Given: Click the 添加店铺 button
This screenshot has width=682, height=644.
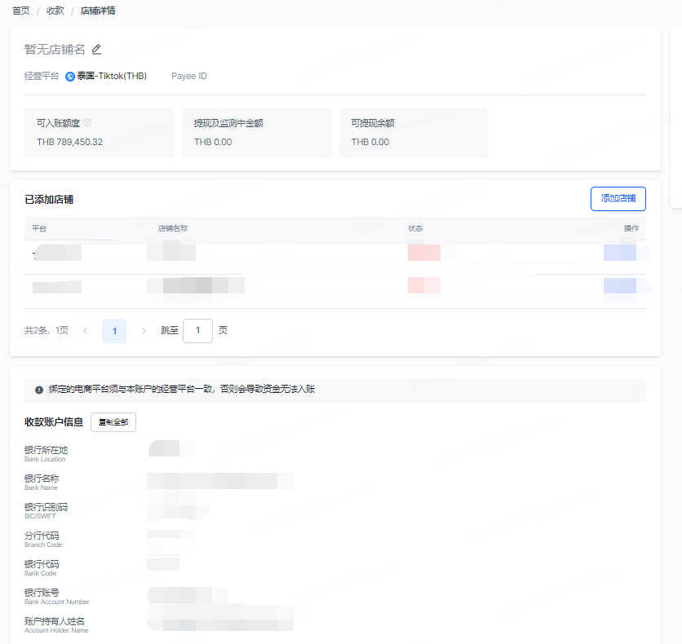Looking at the screenshot, I should 618,199.
